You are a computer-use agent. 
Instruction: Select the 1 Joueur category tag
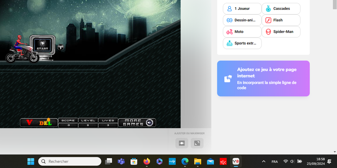242,9
